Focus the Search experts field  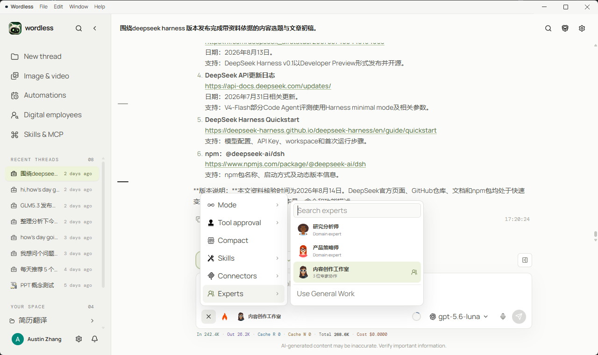(x=357, y=211)
